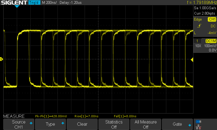Select the Edge trigger type label
This screenshot has height=130, width=217.
[x=198, y=19]
